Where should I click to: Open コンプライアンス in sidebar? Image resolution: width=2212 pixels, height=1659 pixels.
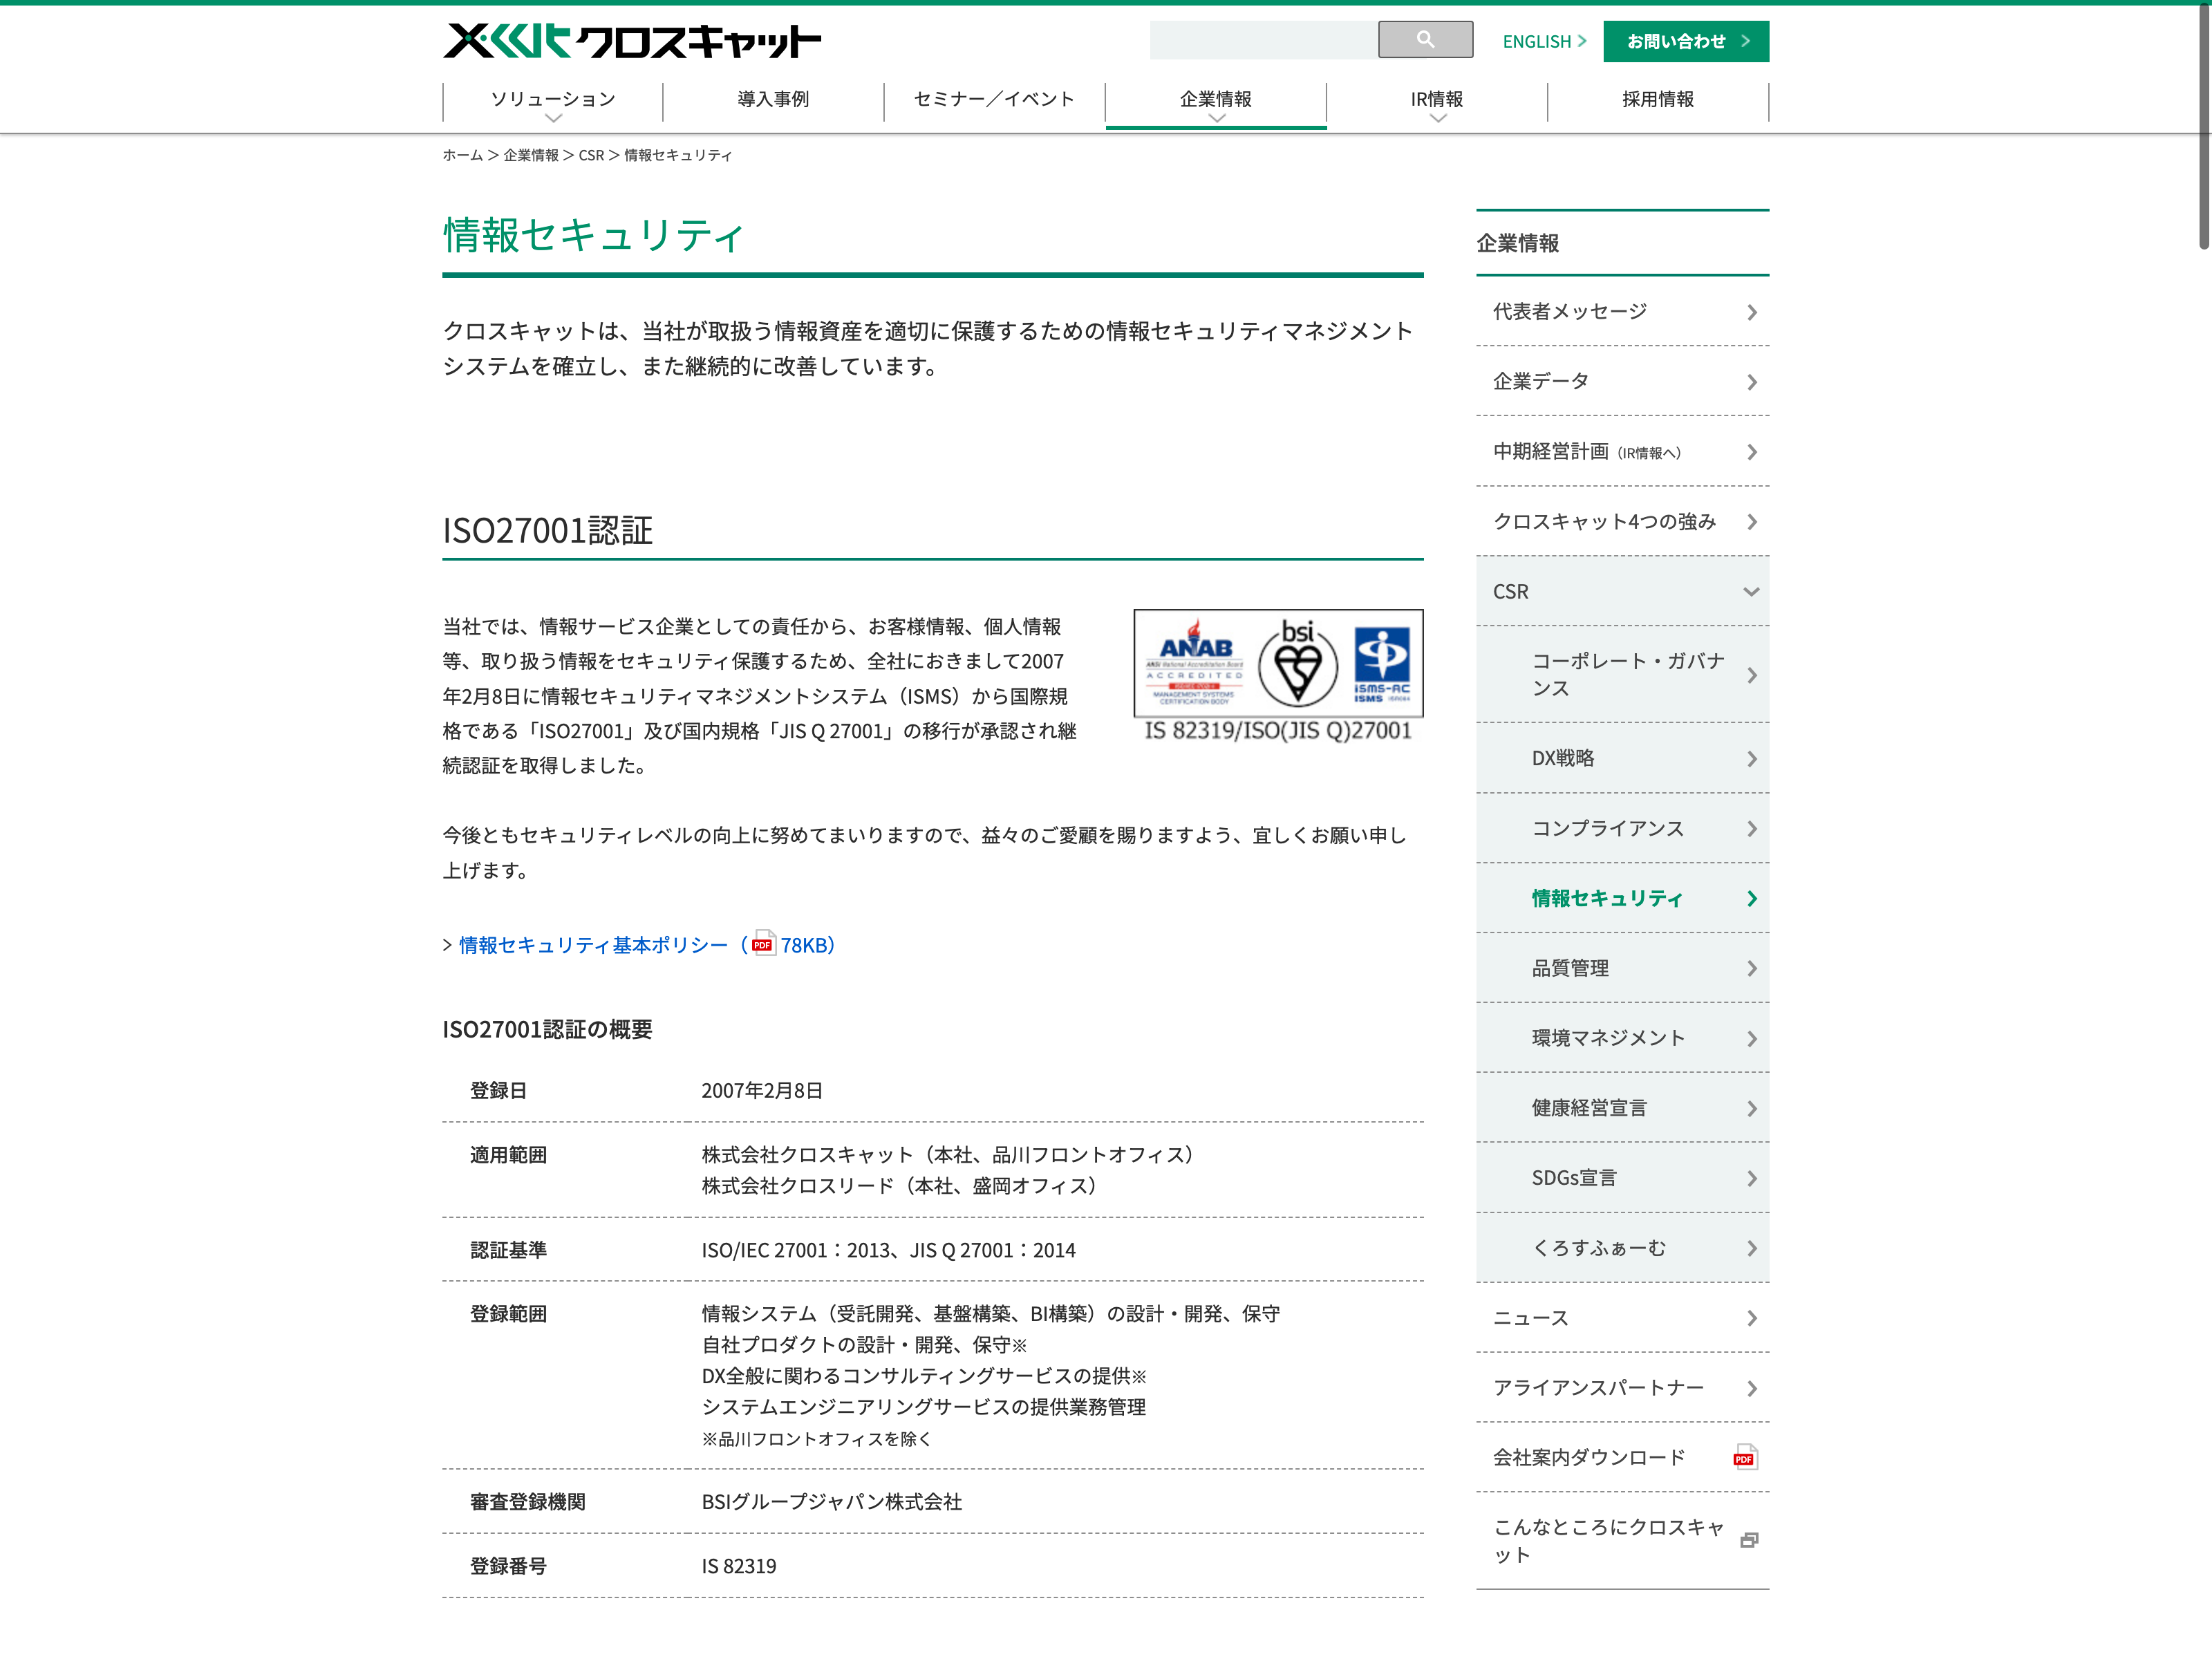1607,828
